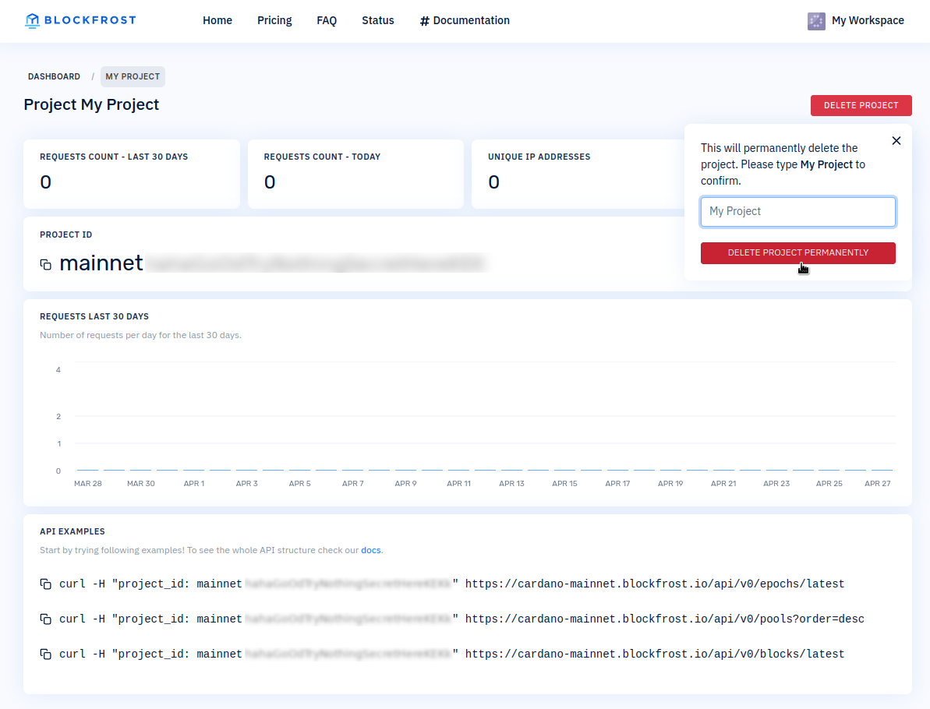Open the My Workspace avatar icon
Screen dimensions: 930x709
point(816,21)
